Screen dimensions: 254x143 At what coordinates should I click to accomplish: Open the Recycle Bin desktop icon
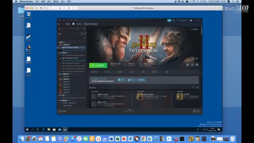29,15
